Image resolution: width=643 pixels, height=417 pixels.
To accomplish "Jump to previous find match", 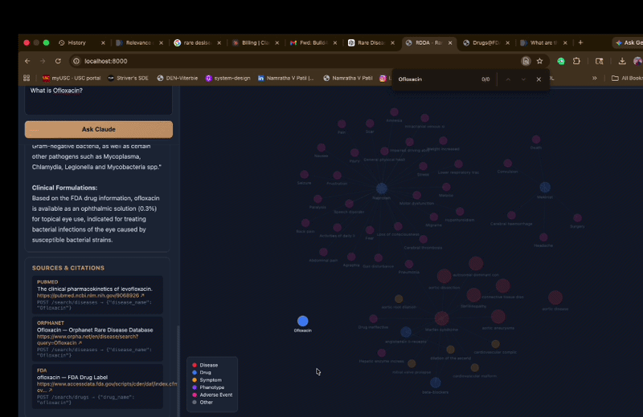I will (508, 79).
